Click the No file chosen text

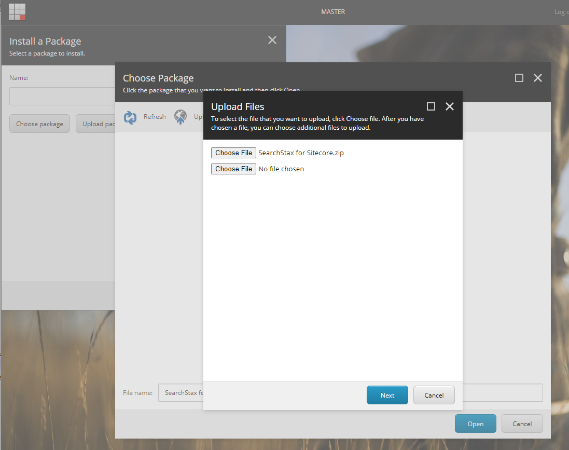pyautogui.click(x=281, y=169)
